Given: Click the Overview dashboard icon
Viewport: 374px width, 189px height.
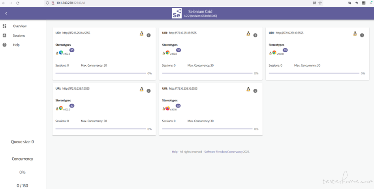Looking at the screenshot, I should (x=4, y=26).
